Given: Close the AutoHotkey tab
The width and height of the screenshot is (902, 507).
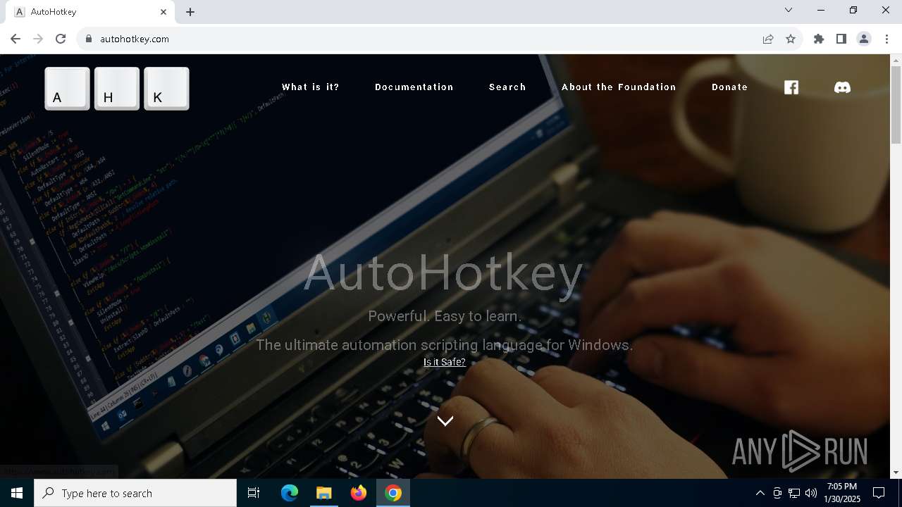Looking at the screenshot, I should 163,12.
